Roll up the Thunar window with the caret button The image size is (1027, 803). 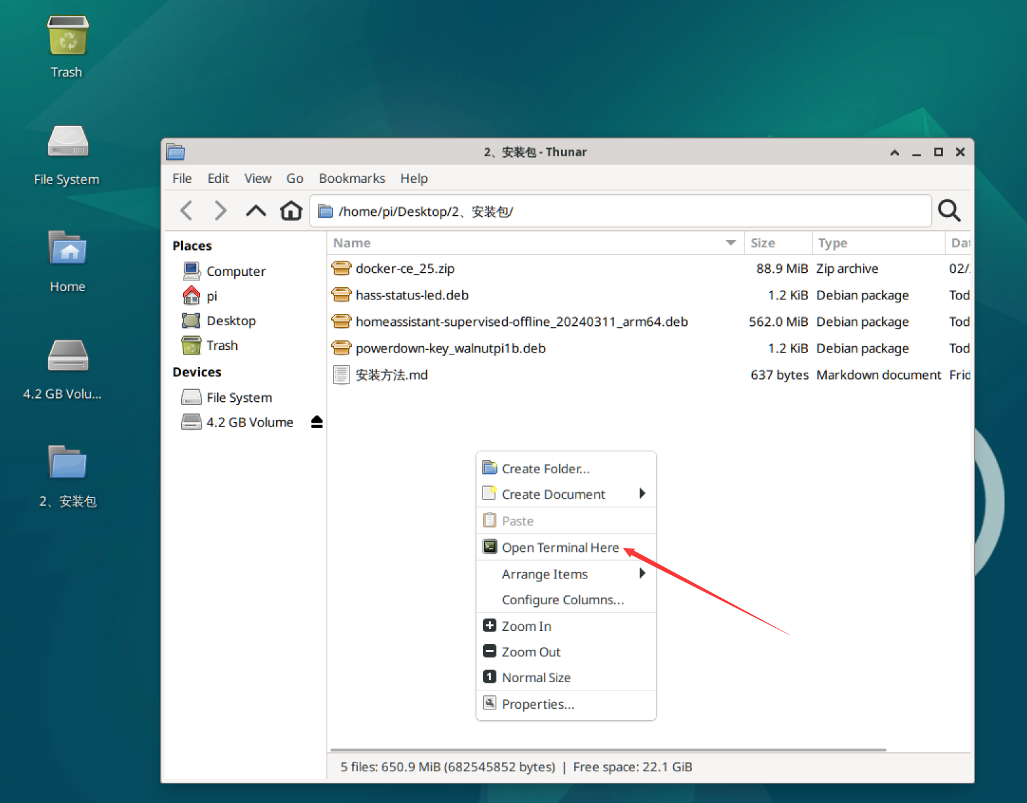(x=895, y=153)
